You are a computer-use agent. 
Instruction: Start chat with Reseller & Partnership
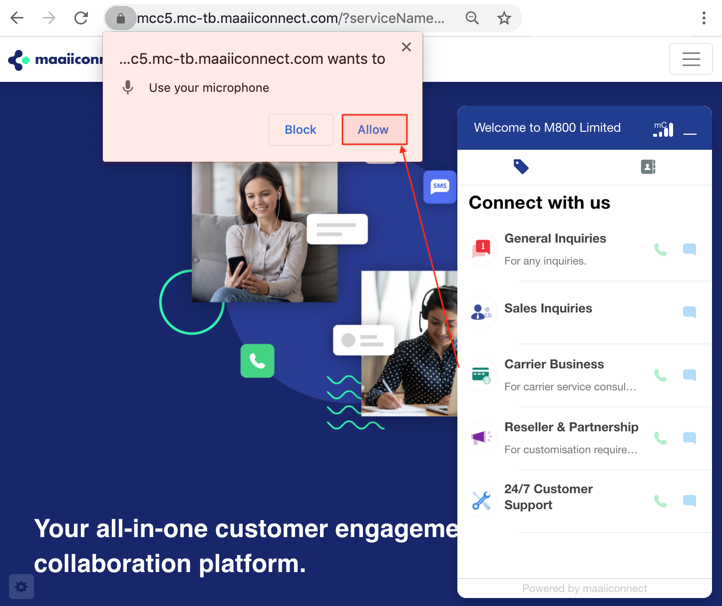tap(690, 438)
